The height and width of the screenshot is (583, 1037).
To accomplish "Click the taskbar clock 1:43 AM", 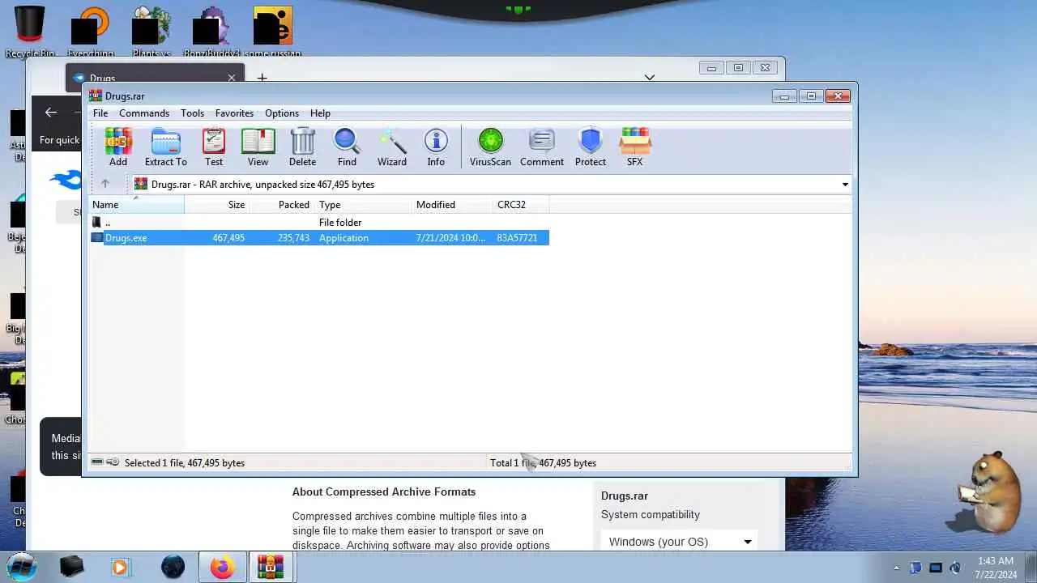I will tap(995, 561).
